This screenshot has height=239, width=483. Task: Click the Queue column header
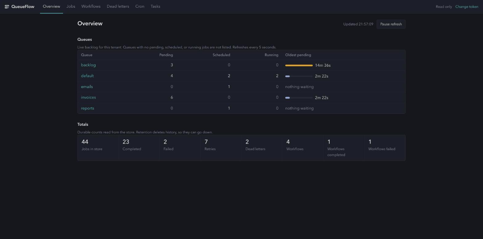(87, 55)
